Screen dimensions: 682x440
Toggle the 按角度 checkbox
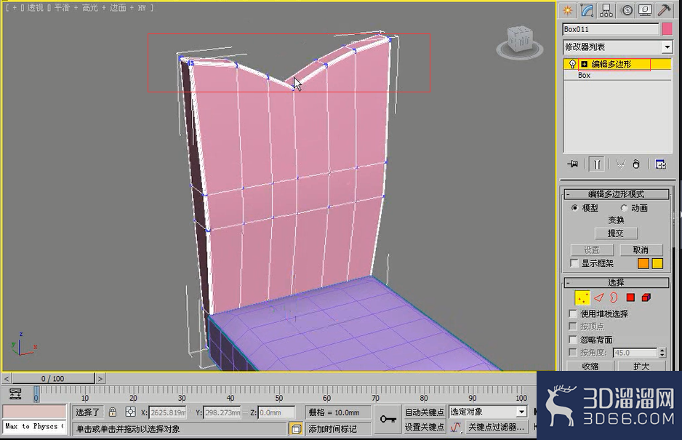click(573, 353)
